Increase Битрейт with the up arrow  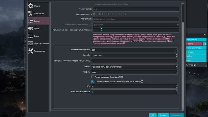pyautogui.click(x=176, y=55)
